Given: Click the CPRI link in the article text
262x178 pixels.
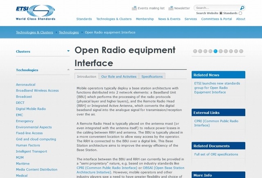Looking at the screenshot, I should [107, 168].
